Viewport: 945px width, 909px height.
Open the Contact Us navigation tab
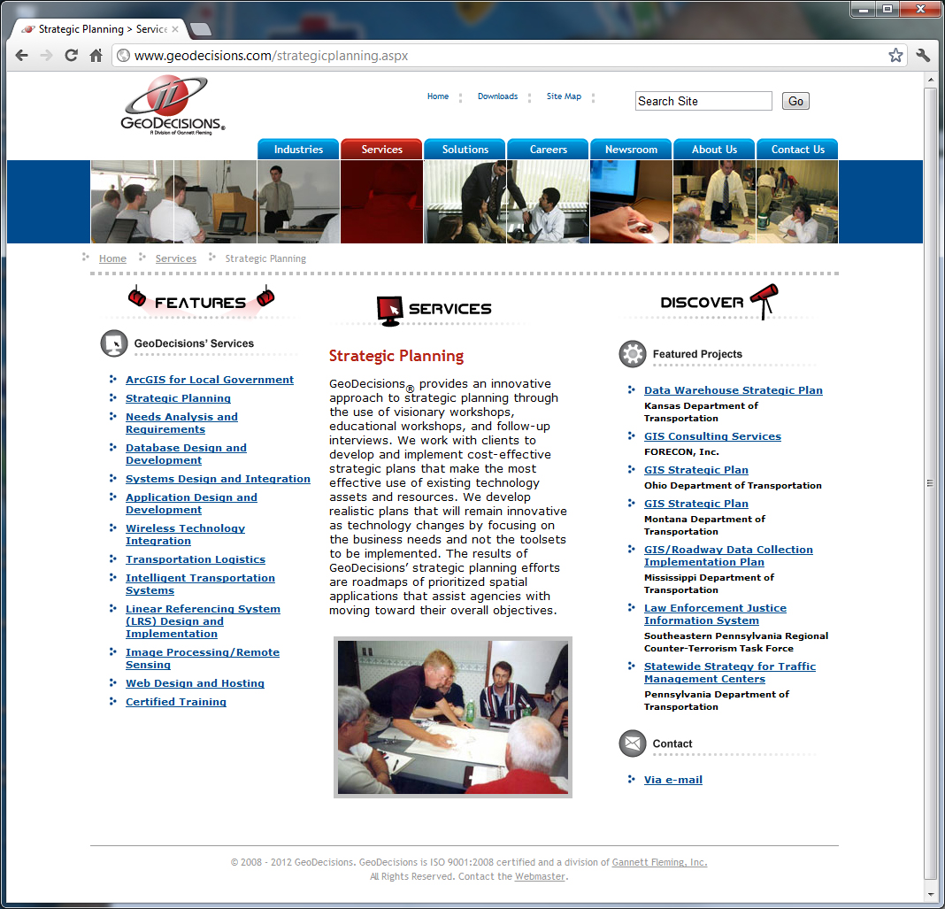(797, 150)
